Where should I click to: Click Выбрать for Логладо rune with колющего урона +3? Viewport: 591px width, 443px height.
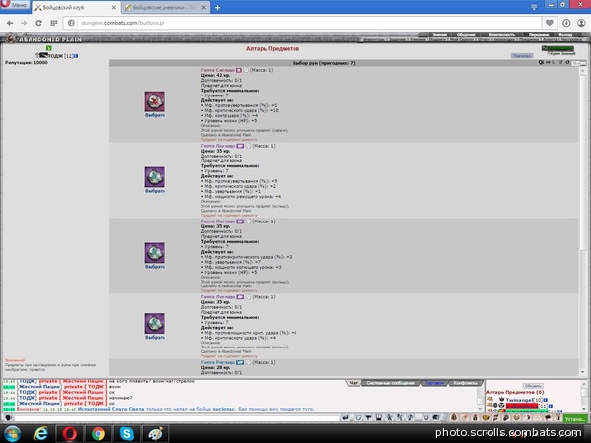pyautogui.click(x=155, y=267)
